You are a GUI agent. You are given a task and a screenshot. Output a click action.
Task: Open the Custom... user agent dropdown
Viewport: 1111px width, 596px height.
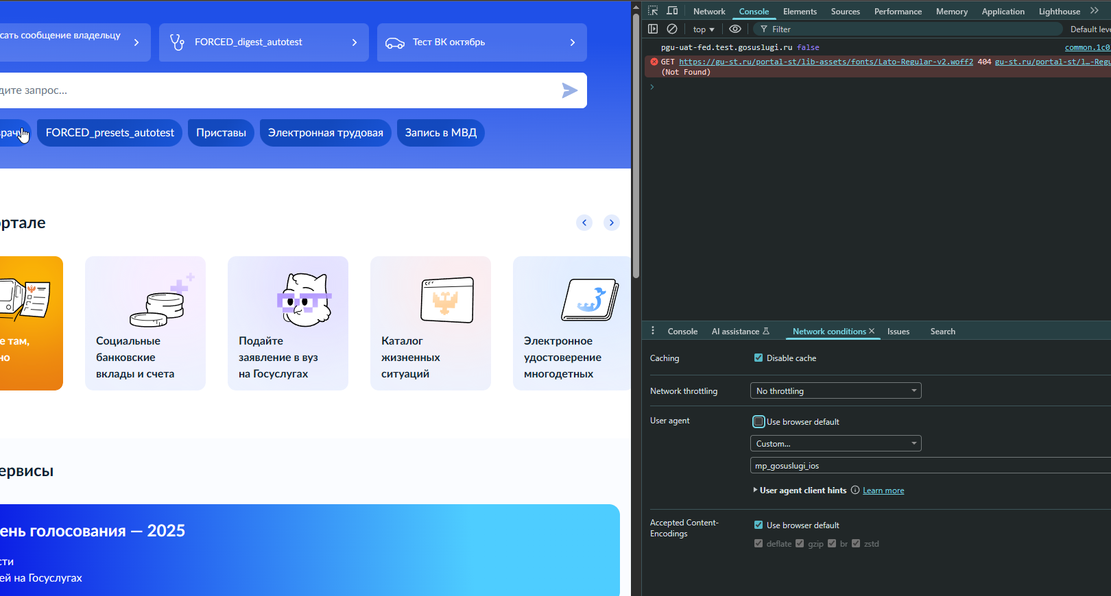835,443
